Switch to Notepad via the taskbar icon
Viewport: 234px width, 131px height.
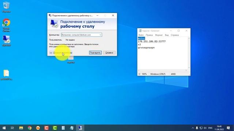[72, 128]
